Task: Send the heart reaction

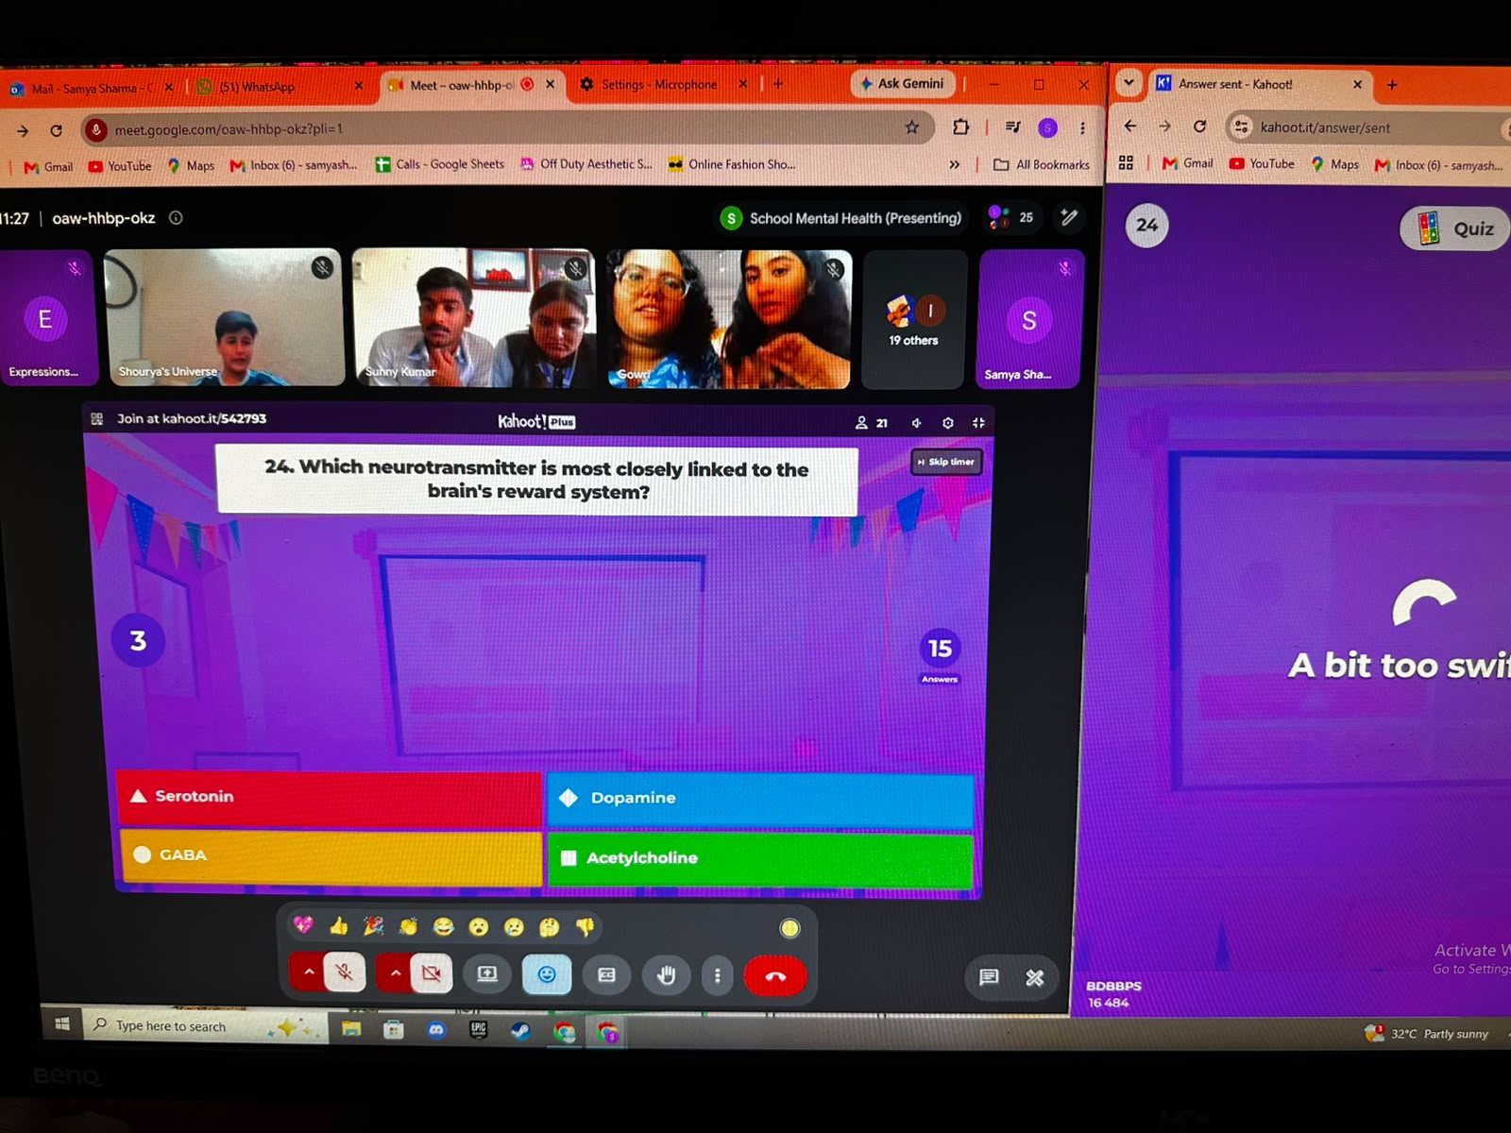Action: point(303,925)
